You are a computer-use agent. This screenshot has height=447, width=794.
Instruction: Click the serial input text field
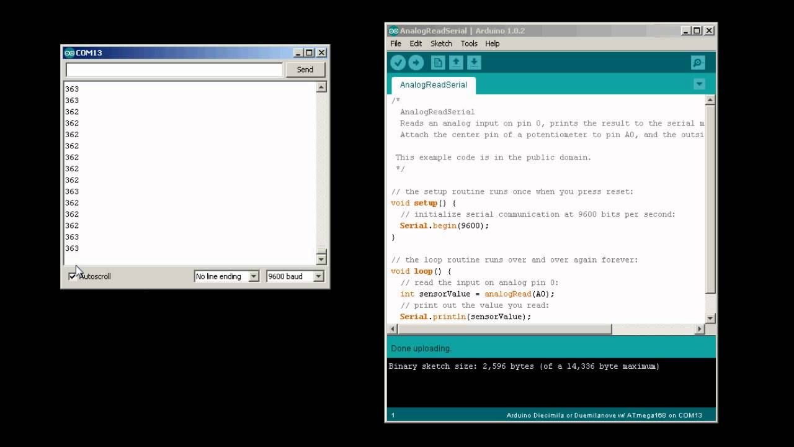(174, 70)
